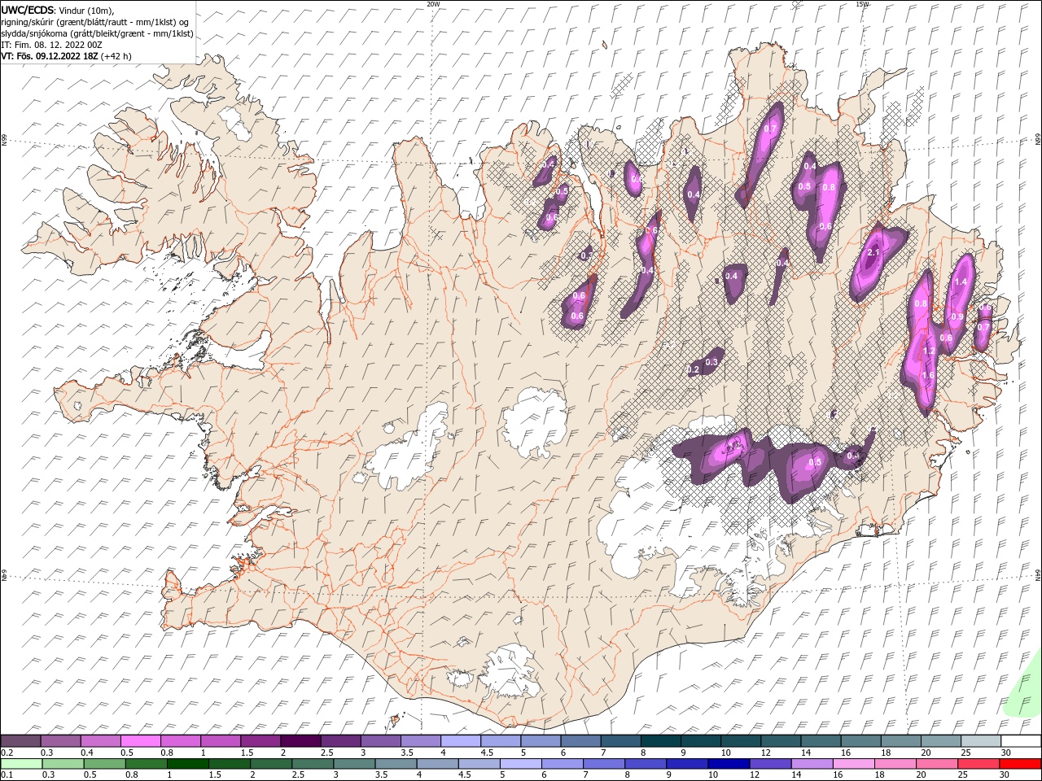
Task: Click the 1.6 snowfall value on the map
Action: tap(929, 375)
